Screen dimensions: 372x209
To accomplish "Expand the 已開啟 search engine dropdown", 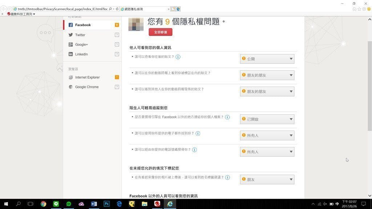I will pos(267,119).
